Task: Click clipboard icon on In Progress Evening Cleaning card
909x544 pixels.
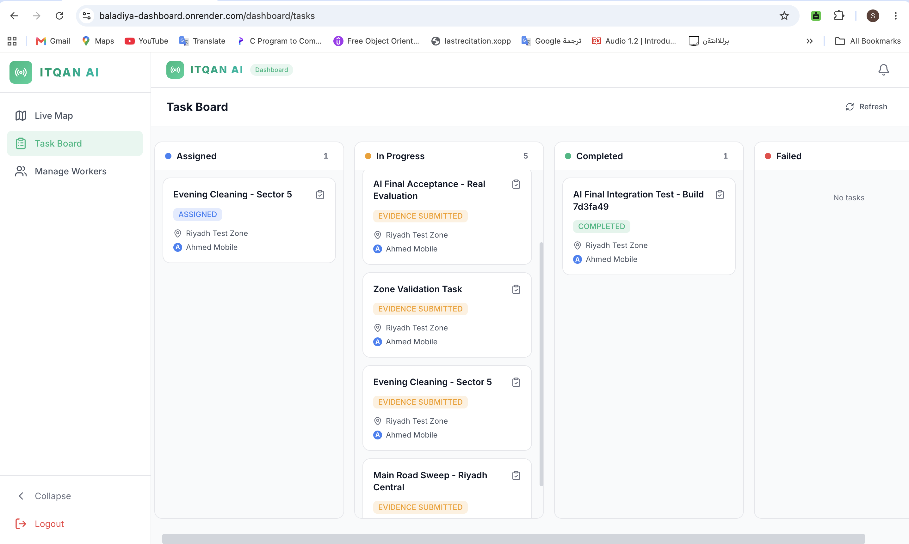Action: [x=516, y=382]
